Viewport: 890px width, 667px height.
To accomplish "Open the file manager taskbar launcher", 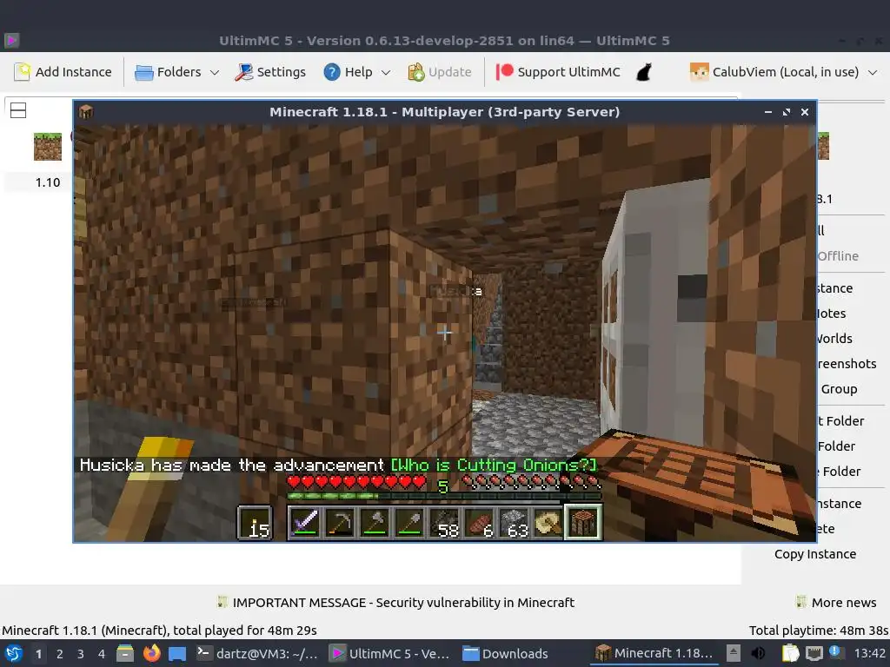I will pos(125,653).
